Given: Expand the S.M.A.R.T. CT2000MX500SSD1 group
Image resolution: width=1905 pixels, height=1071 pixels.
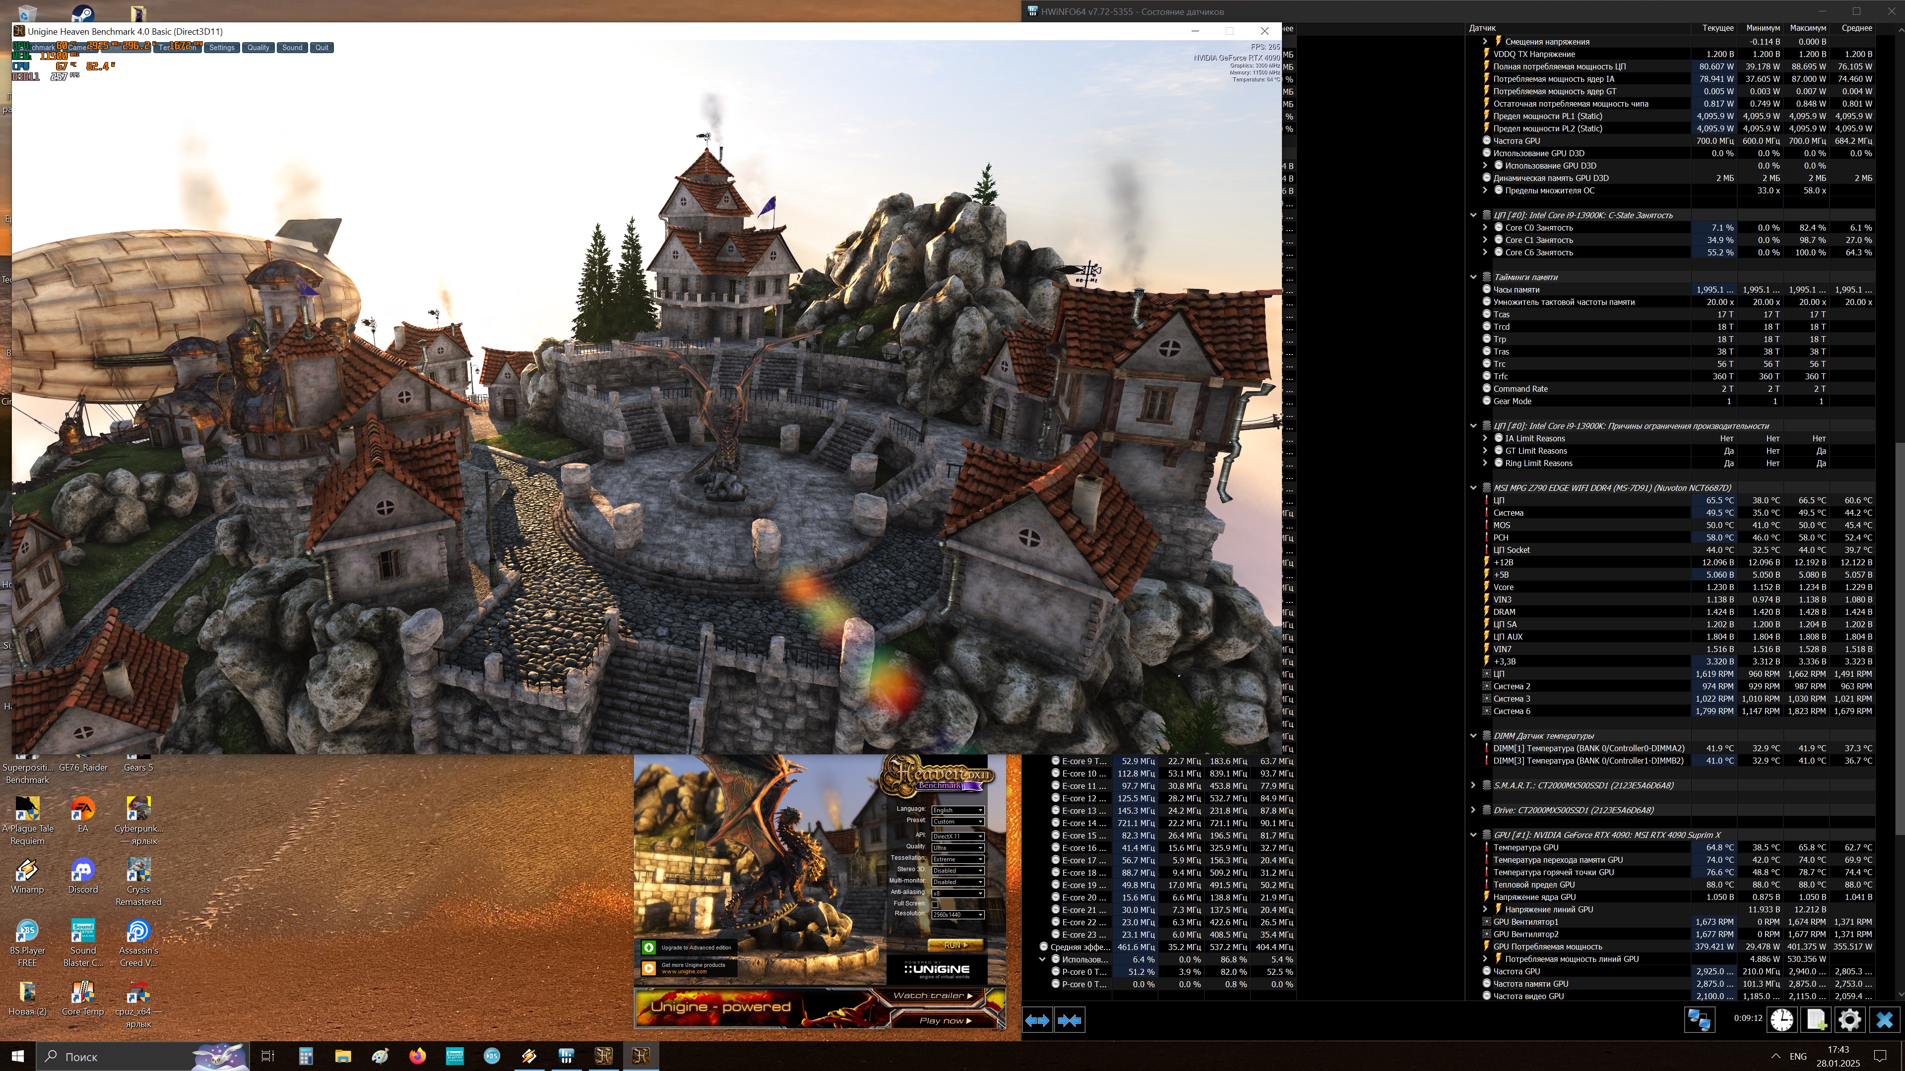Looking at the screenshot, I should click(1473, 785).
